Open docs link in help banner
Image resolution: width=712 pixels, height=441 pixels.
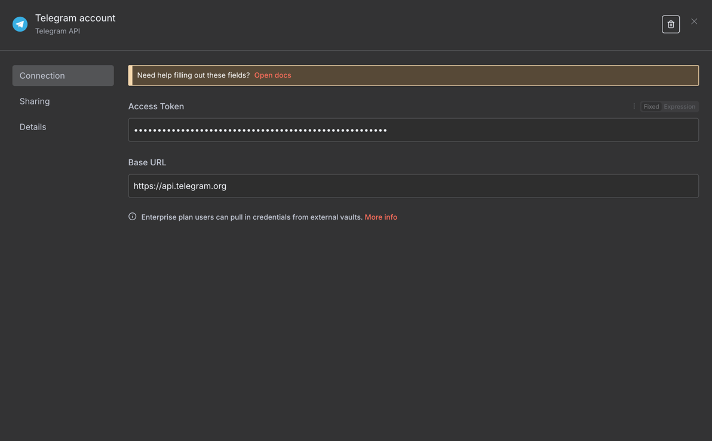click(272, 75)
